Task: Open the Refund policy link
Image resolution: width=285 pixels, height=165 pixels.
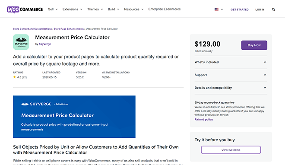Action: click(203, 120)
